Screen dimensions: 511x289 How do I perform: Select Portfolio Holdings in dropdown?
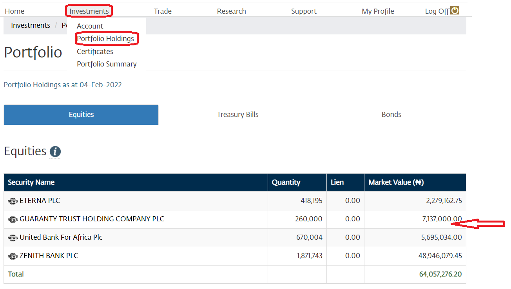click(x=105, y=39)
